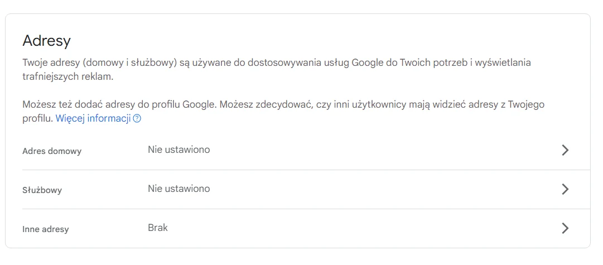Image resolution: width=603 pixels, height=265 pixels.
Task: Click the divider line above Inne adresy row
Action: 306,209
